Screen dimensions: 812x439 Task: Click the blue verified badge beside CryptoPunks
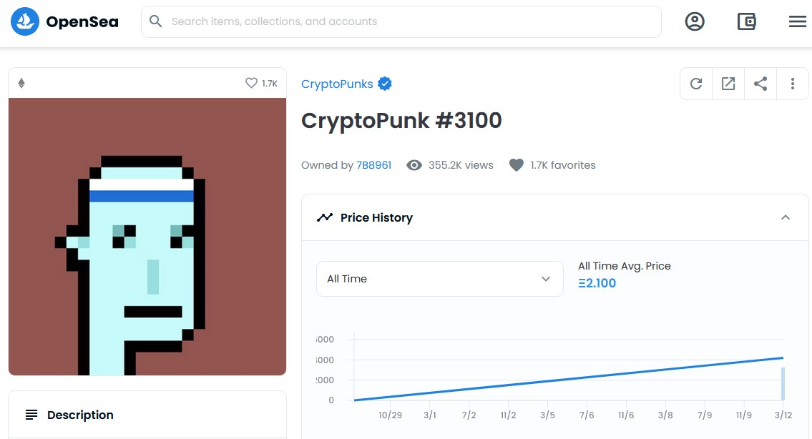click(385, 84)
